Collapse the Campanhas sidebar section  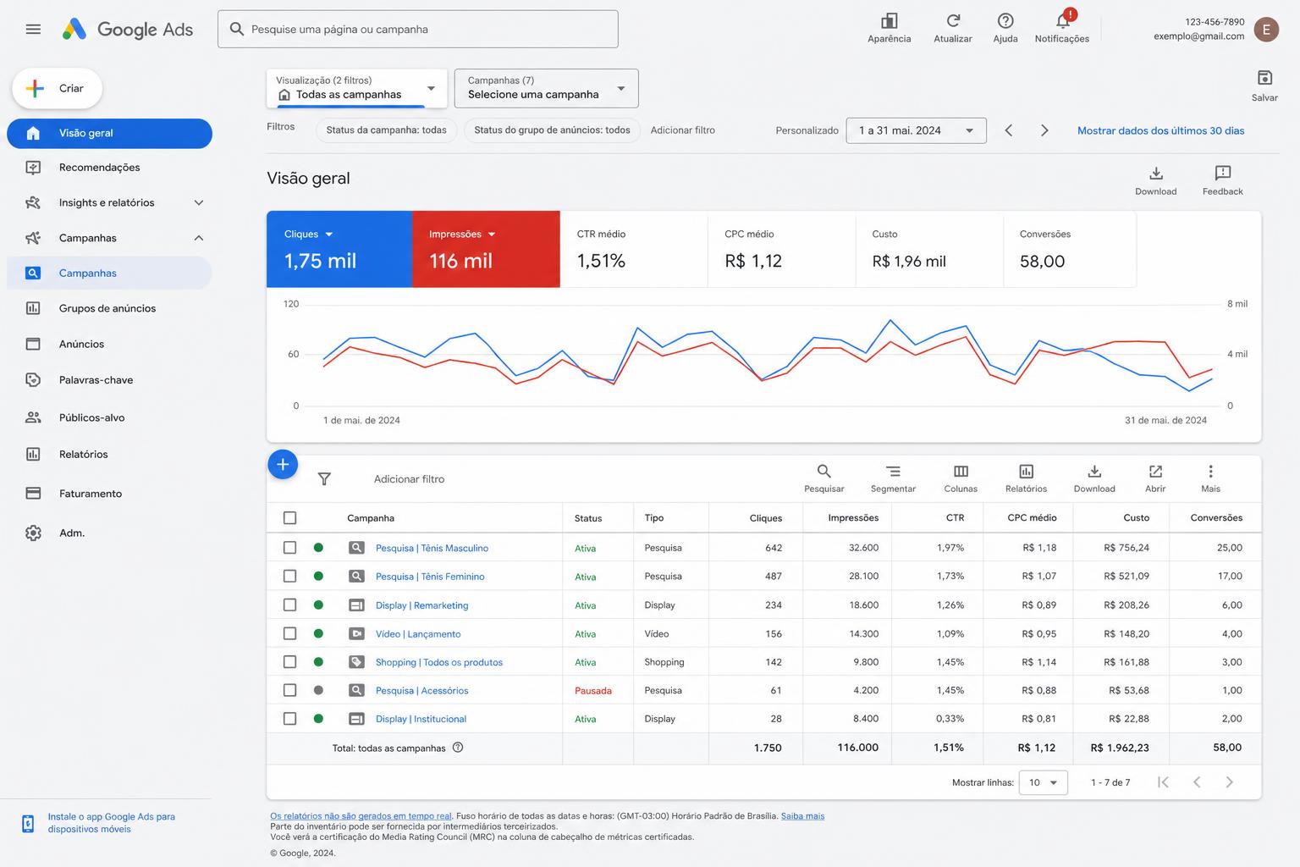(199, 238)
